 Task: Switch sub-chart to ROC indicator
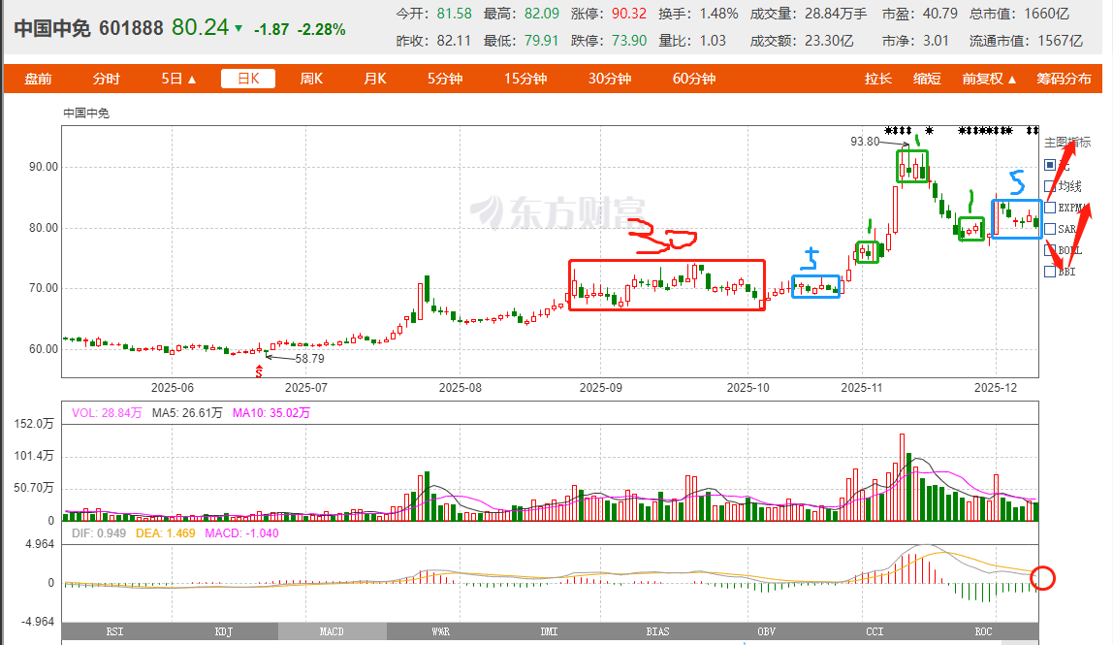[x=984, y=631]
